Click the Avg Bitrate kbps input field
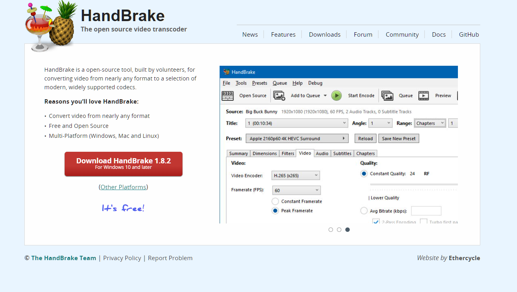 click(x=426, y=211)
